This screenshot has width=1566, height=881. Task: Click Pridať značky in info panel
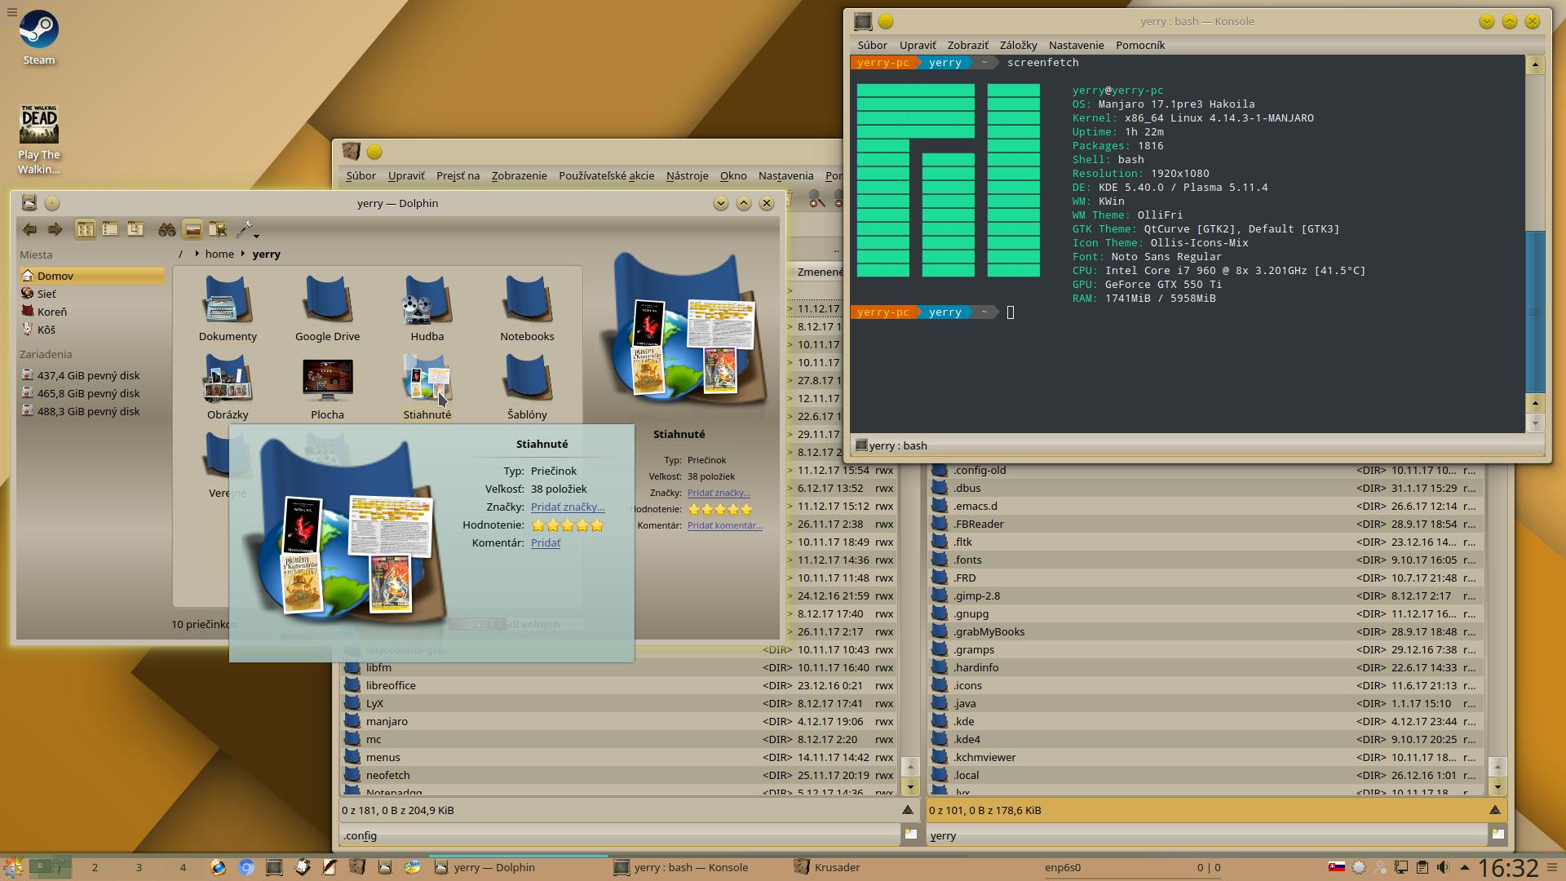coord(719,493)
